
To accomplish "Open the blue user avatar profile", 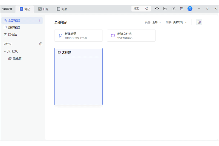I will click(x=190, y=9).
